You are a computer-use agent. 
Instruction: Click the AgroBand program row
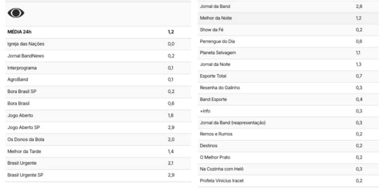click(x=98, y=80)
